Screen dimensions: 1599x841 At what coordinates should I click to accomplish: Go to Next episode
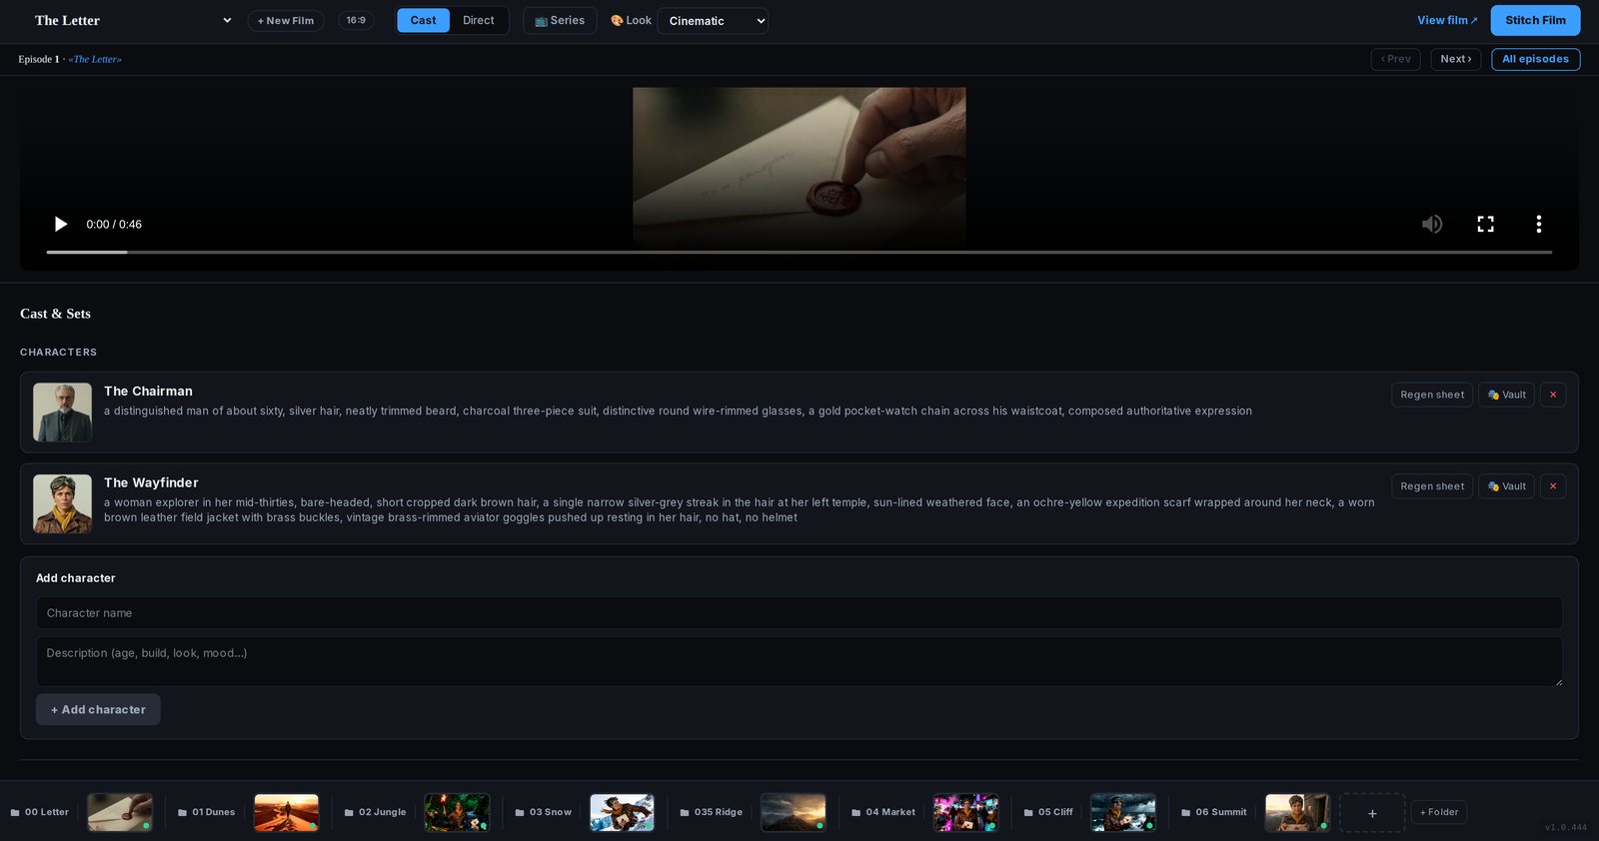(1456, 59)
